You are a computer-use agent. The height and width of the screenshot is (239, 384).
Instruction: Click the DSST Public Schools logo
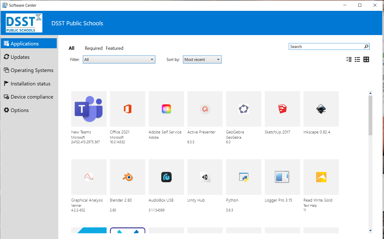pyautogui.click(x=24, y=23)
